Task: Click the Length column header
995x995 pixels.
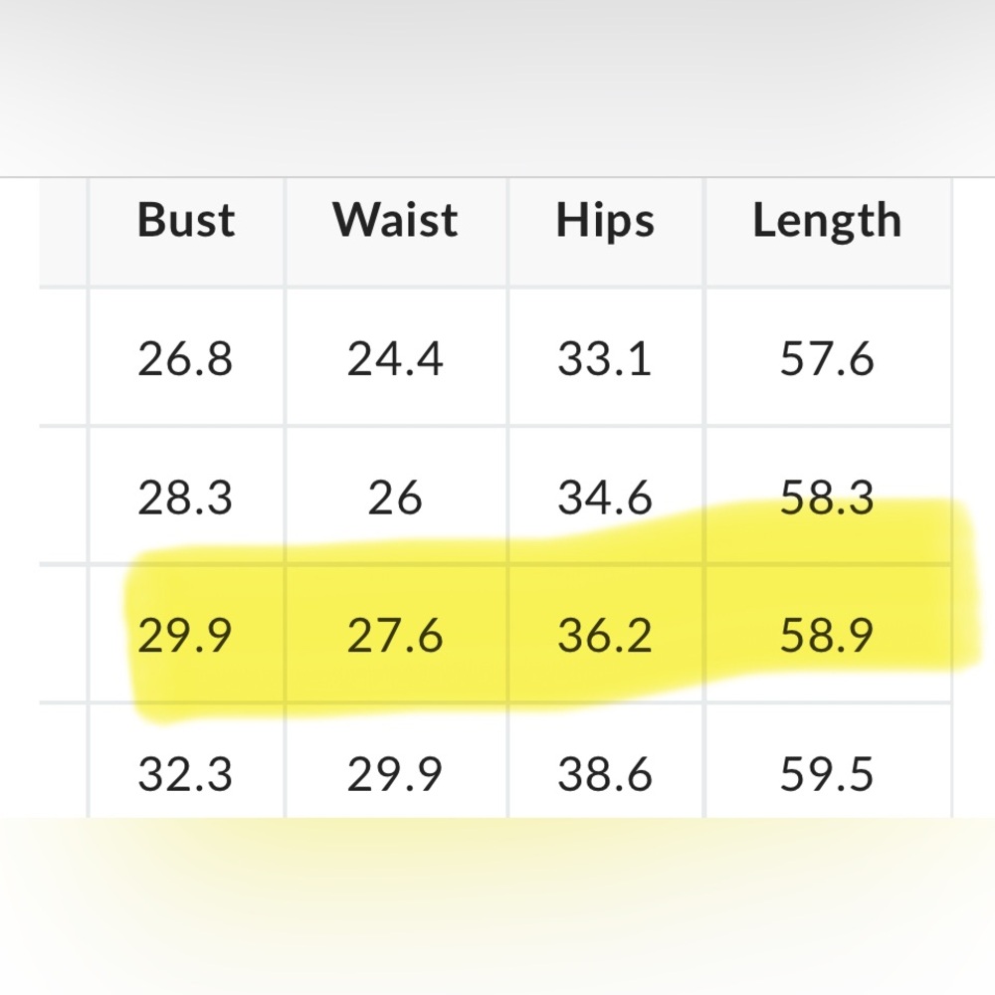Action: pyautogui.click(x=827, y=220)
